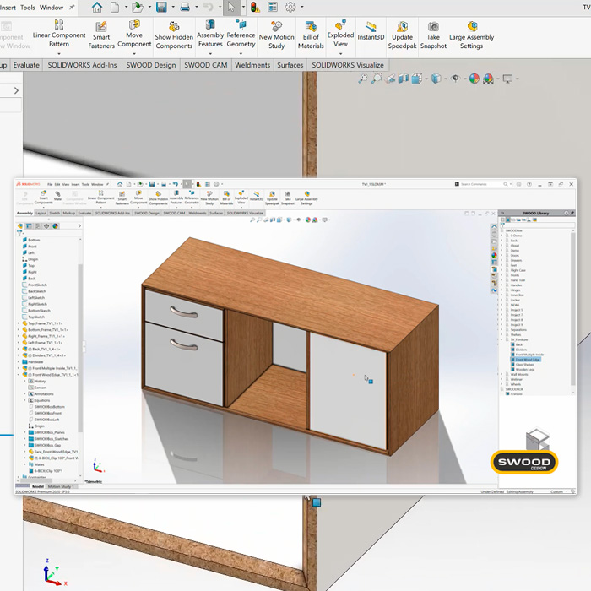Screen dimensions: 591x591
Task: Toggle the menu pin icon next to Window
Action: (x=72, y=7)
